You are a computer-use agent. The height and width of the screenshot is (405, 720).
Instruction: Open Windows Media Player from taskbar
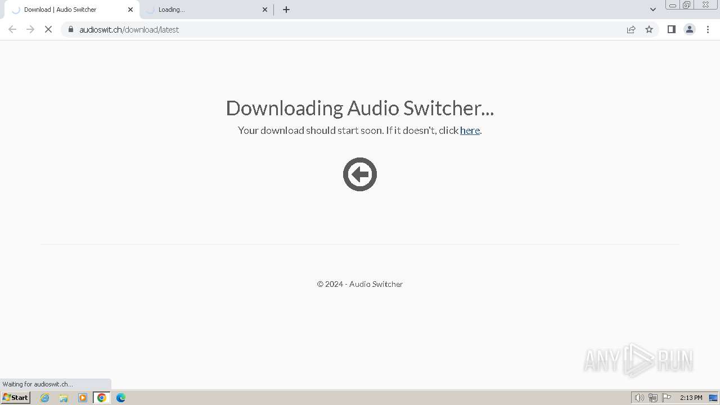click(83, 398)
